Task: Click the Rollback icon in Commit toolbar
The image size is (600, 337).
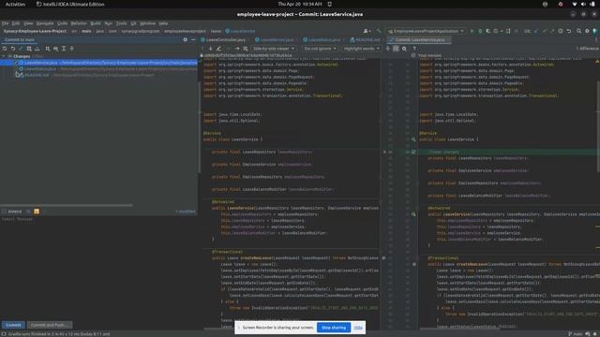Action: point(13,49)
